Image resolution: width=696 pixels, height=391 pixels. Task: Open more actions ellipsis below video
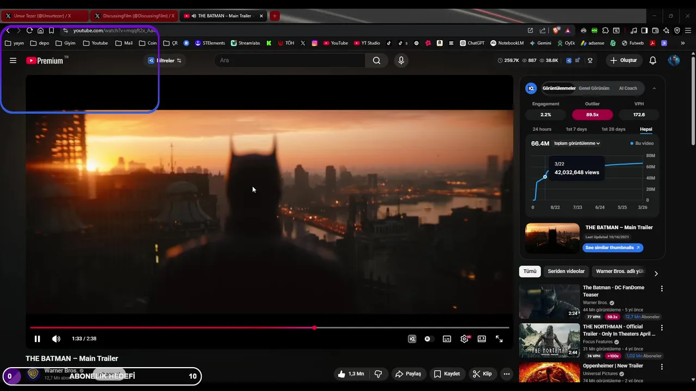(x=507, y=374)
